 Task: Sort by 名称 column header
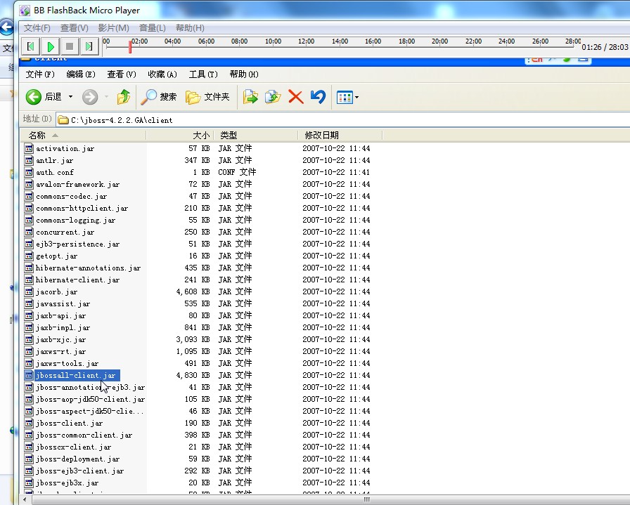[83, 136]
